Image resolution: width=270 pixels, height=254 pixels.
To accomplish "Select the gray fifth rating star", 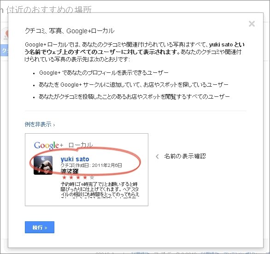I will click(x=92, y=177).
